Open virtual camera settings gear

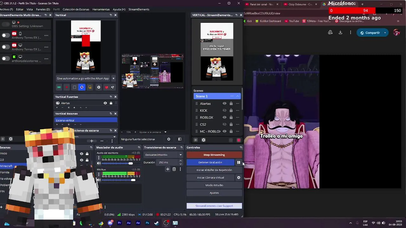coord(239,178)
